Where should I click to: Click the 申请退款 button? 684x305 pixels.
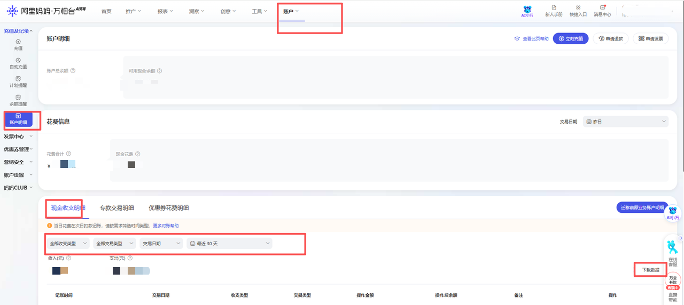click(x=611, y=38)
